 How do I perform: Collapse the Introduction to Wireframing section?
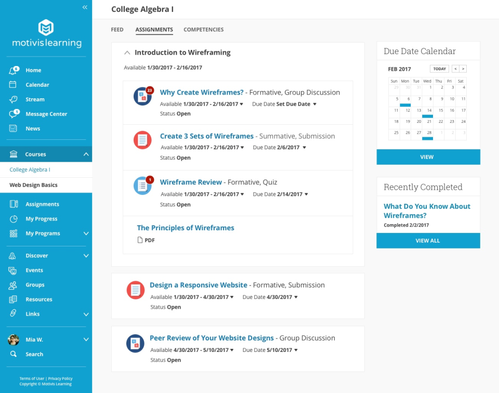click(x=127, y=53)
